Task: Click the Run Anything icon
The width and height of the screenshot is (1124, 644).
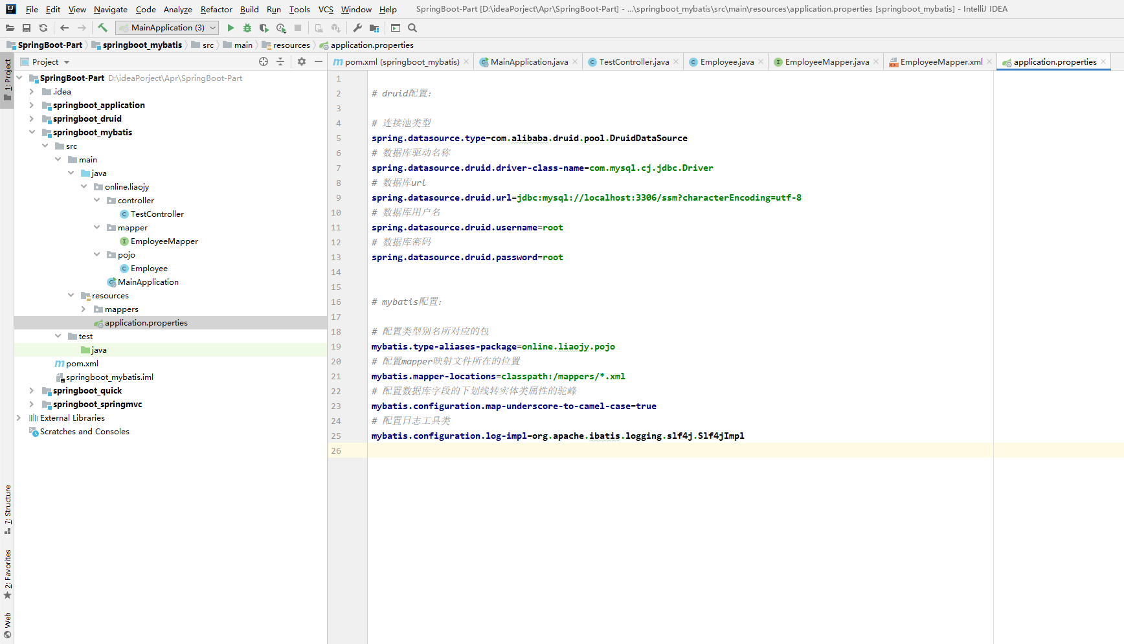Action: 396,28
